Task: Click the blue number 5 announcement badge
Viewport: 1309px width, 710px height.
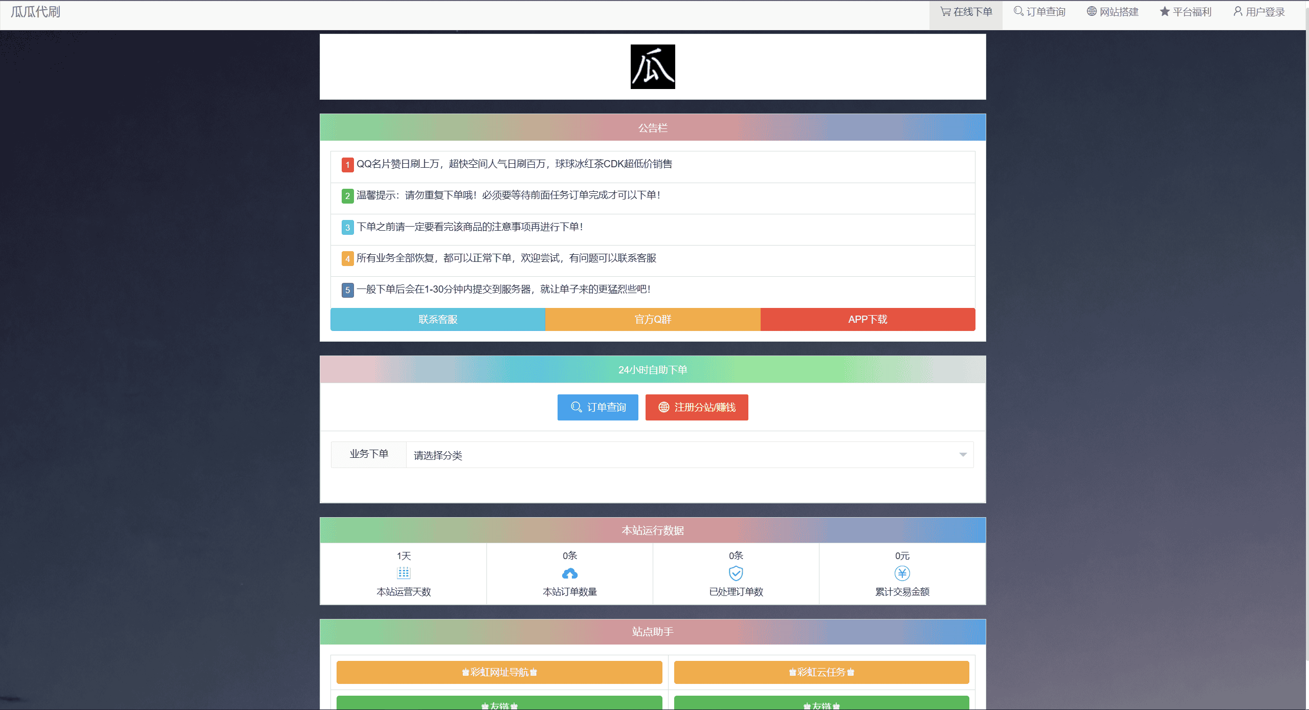Action: click(347, 290)
